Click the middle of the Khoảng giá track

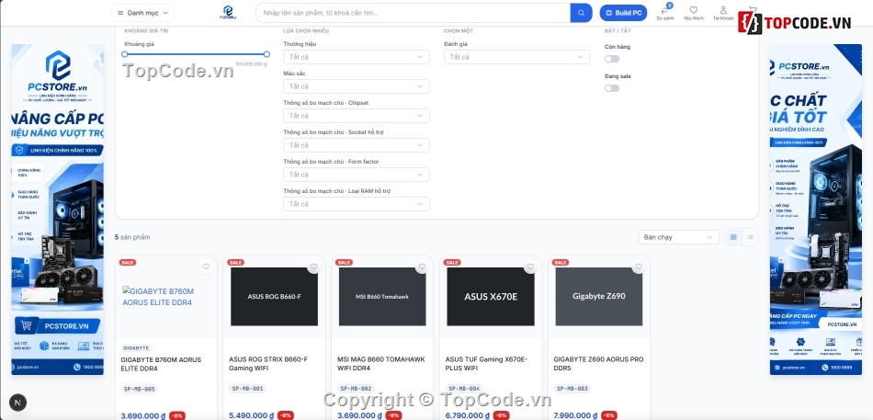tap(196, 54)
